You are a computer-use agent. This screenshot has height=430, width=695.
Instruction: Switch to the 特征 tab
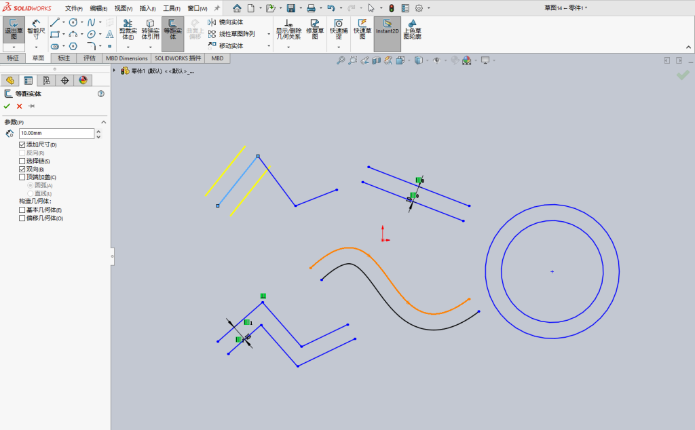(x=13, y=58)
